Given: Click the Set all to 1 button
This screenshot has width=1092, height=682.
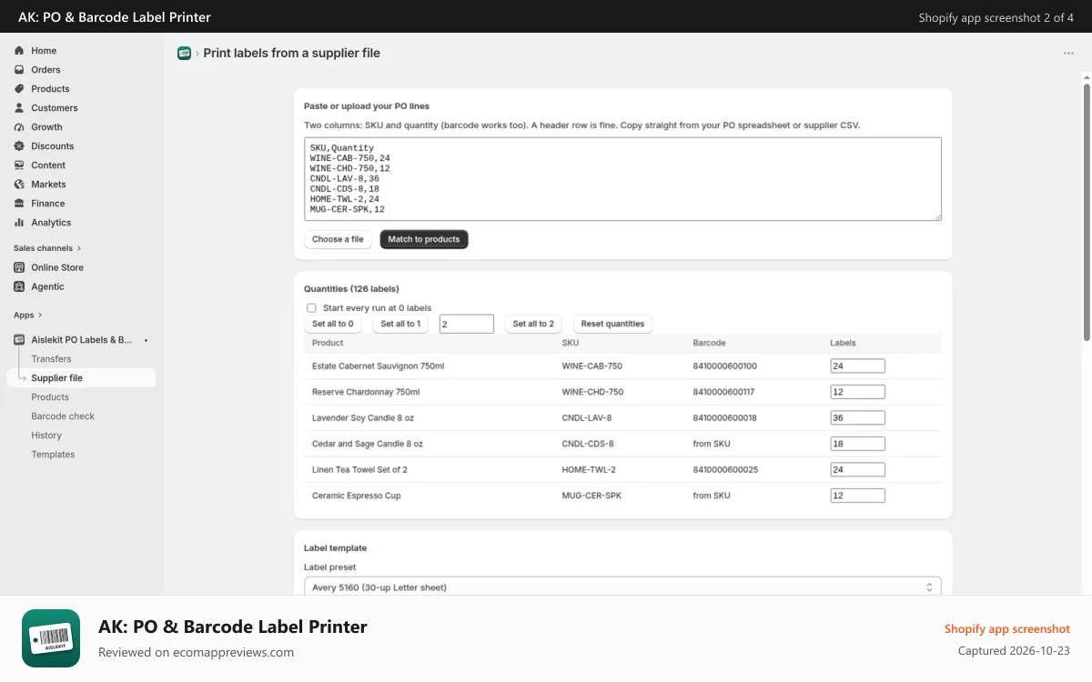Looking at the screenshot, I should [400, 324].
